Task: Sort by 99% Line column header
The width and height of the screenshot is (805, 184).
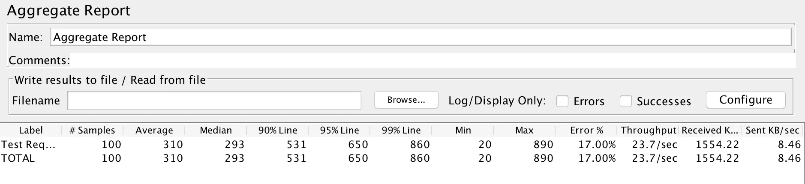Action: pos(401,130)
